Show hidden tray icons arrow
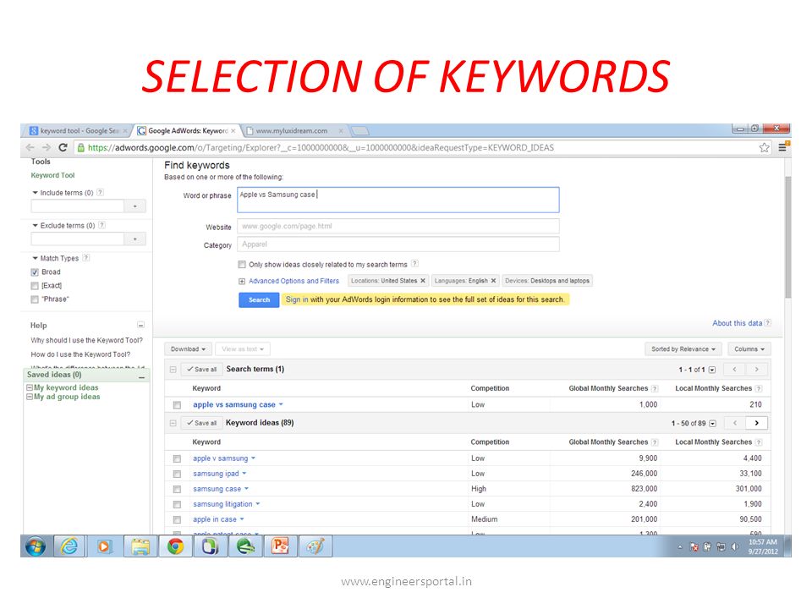This screenshot has height=609, width=812. click(680, 547)
